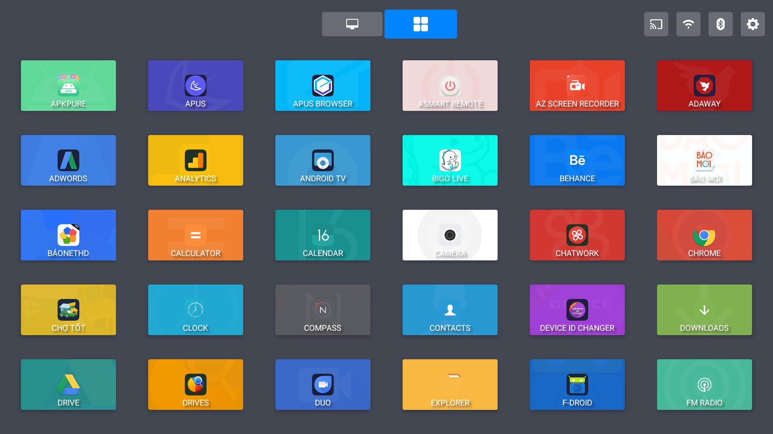This screenshot has height=434, width=773.
Task: Open the Bigo Live tile
Action: (x=450, y=160)
